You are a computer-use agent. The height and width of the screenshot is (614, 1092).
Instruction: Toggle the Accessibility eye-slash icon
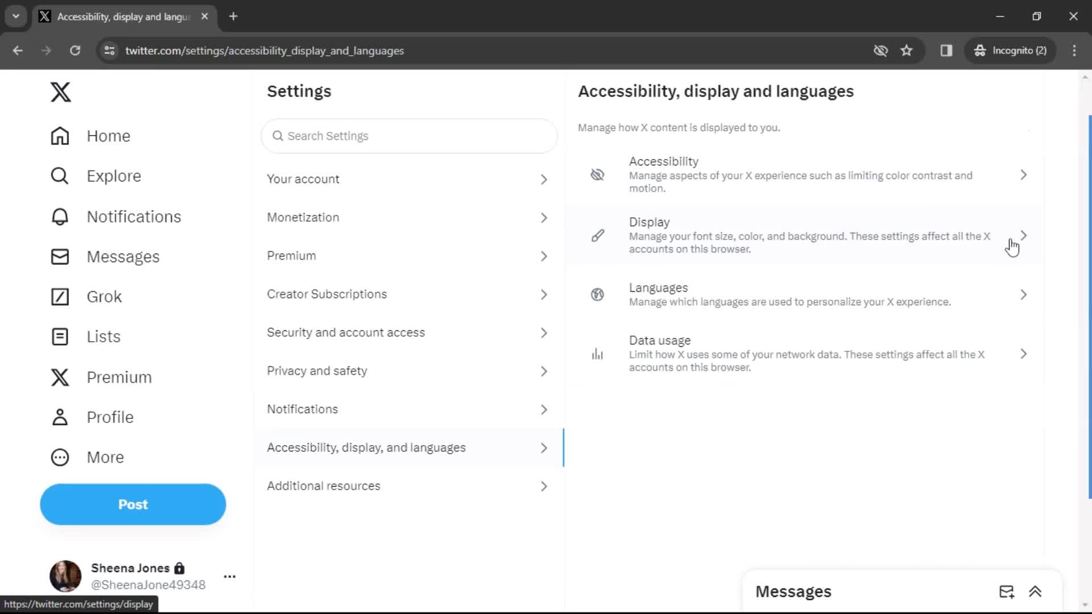click(597, 174)
